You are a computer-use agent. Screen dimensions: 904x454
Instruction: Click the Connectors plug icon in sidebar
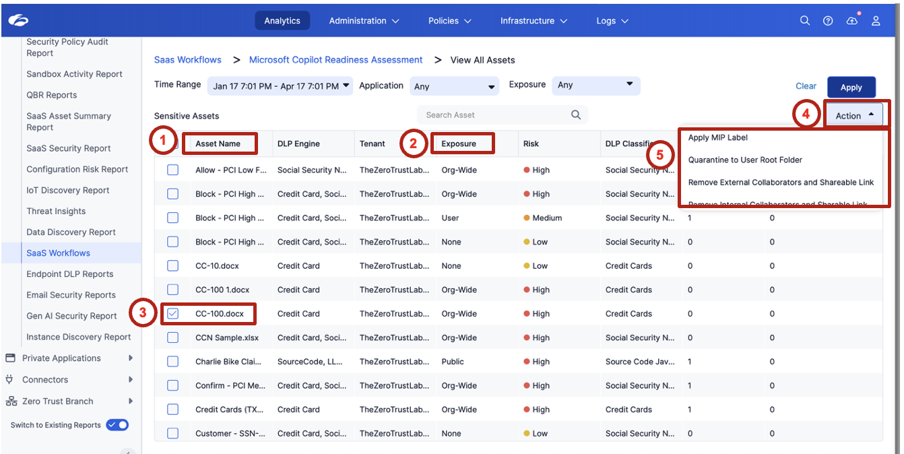click(10, 380)
